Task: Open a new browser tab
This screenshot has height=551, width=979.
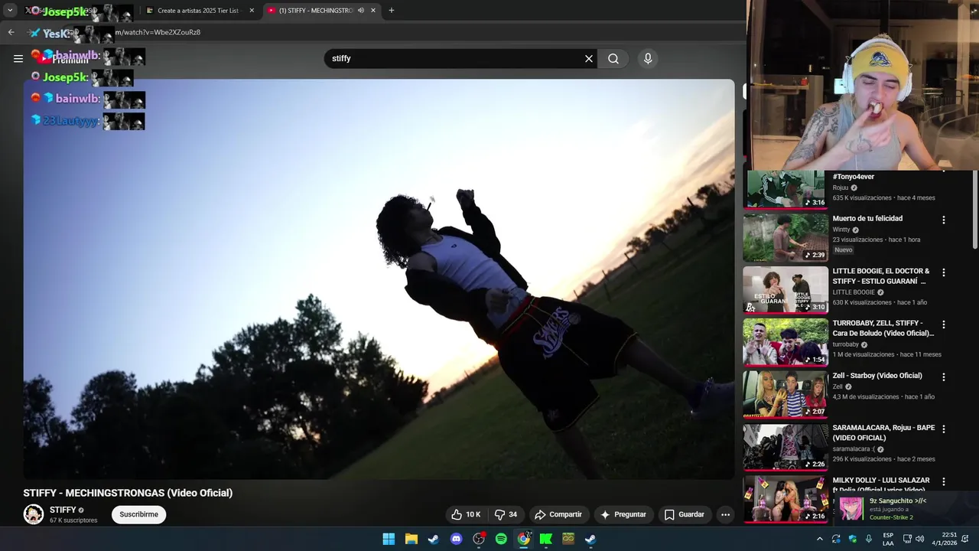Action: 392,11
